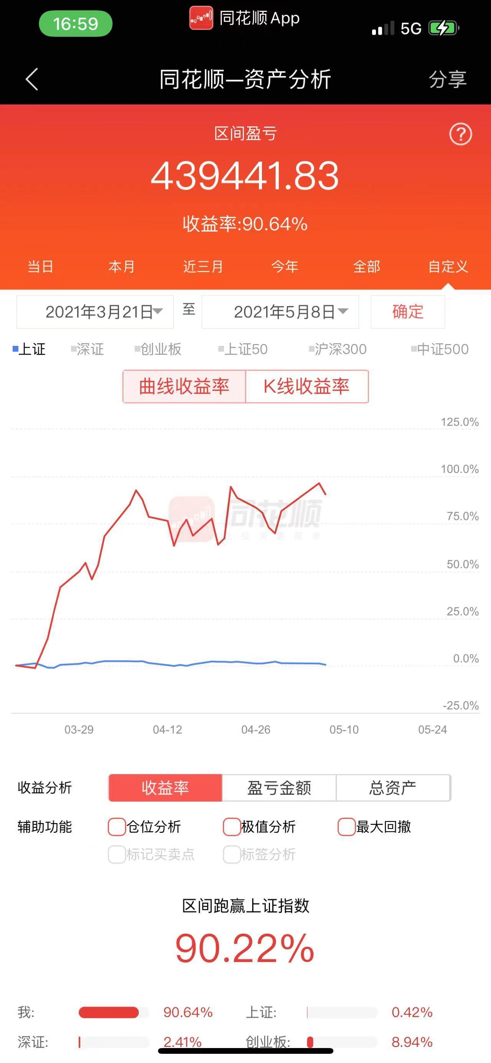The width and height of the screenshot is (491, 1063).
Task: Switch to the K线收益率 tab
Action: click(307, 386)
